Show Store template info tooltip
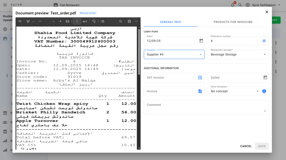286x160 pixels. click(x=264, y=91)
